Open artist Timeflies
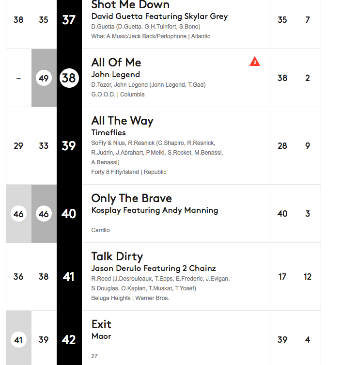Screen dimensions: 357x365 pyautogui.click(x=109, y=133)
